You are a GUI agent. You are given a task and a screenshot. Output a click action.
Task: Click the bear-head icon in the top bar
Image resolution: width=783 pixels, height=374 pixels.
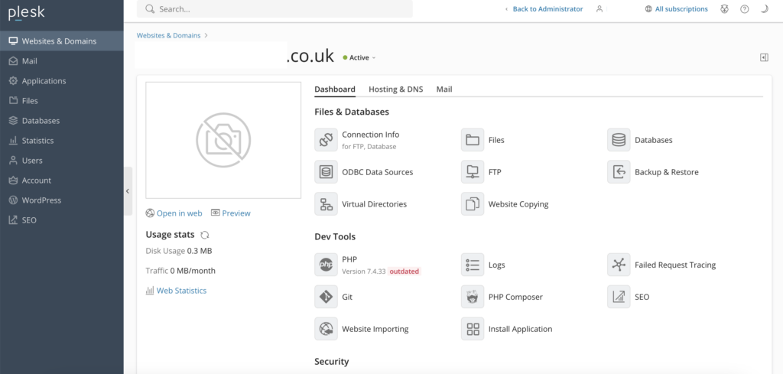pos(724,9)
